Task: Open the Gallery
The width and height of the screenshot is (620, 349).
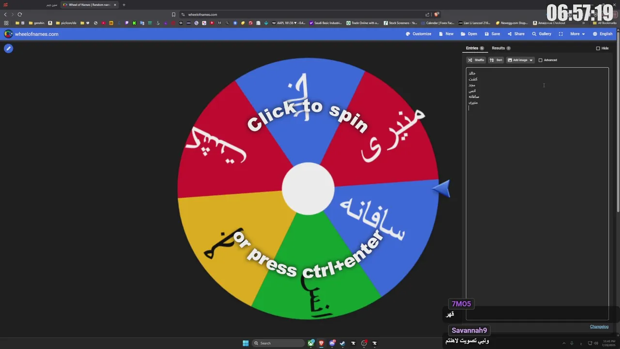Action: pyautogui.click(x=542, y=34)
